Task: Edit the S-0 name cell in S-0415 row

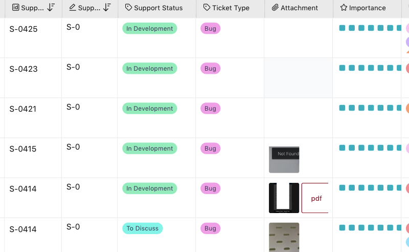Action: pos(74,147)
